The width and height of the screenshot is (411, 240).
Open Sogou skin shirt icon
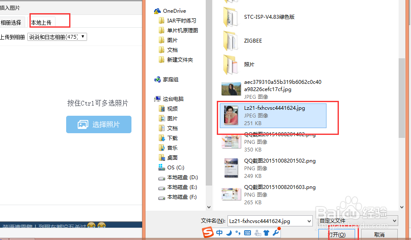pos(266,232)
